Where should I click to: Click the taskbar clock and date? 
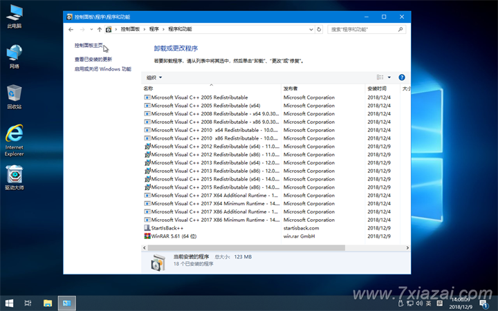pos(461,303)
